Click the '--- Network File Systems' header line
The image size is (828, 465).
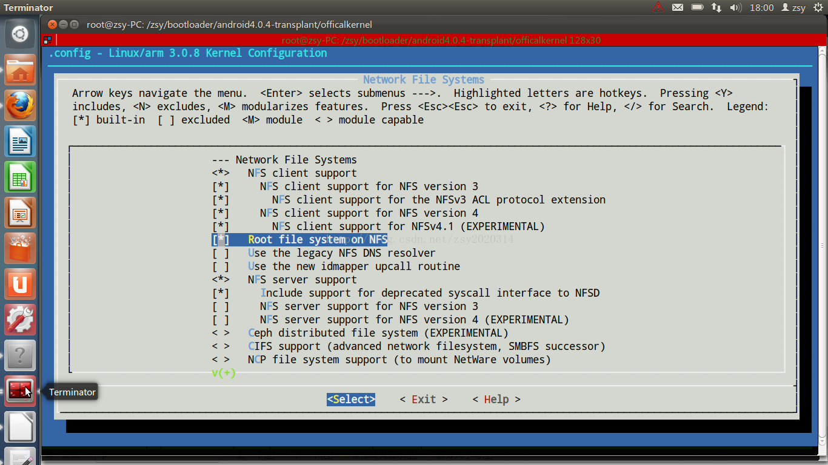(284, 160)
